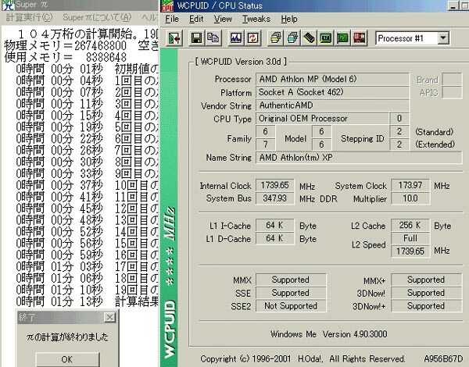
Task: Click the Vendor String AuthenticAMD field
Action: (x=332, y=105)
